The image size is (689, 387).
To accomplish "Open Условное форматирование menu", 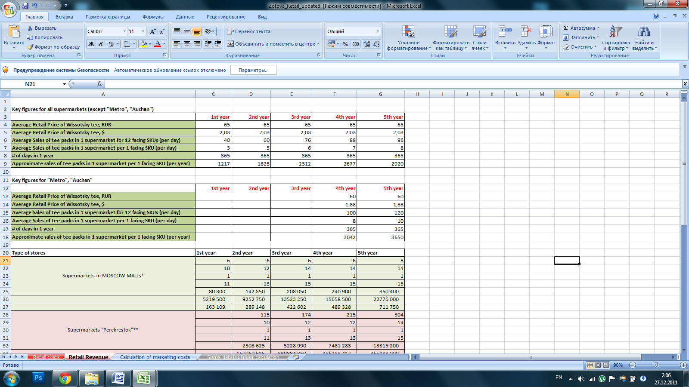I will pos(409,38).
